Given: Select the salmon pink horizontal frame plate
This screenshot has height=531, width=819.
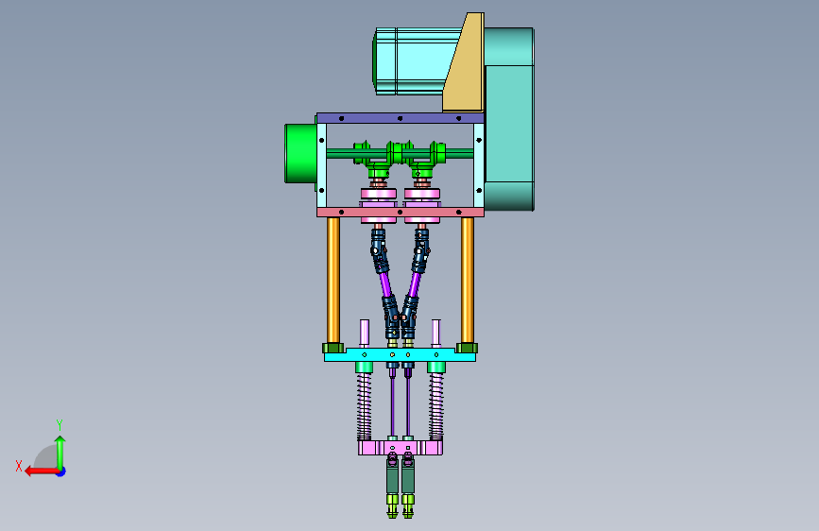Looking at the screenshot, I should tap(401, 213).
